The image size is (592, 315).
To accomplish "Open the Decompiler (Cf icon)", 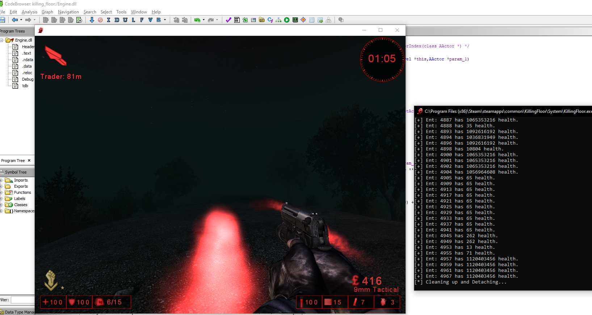I will pyautogui.click(x=270, y=20).
